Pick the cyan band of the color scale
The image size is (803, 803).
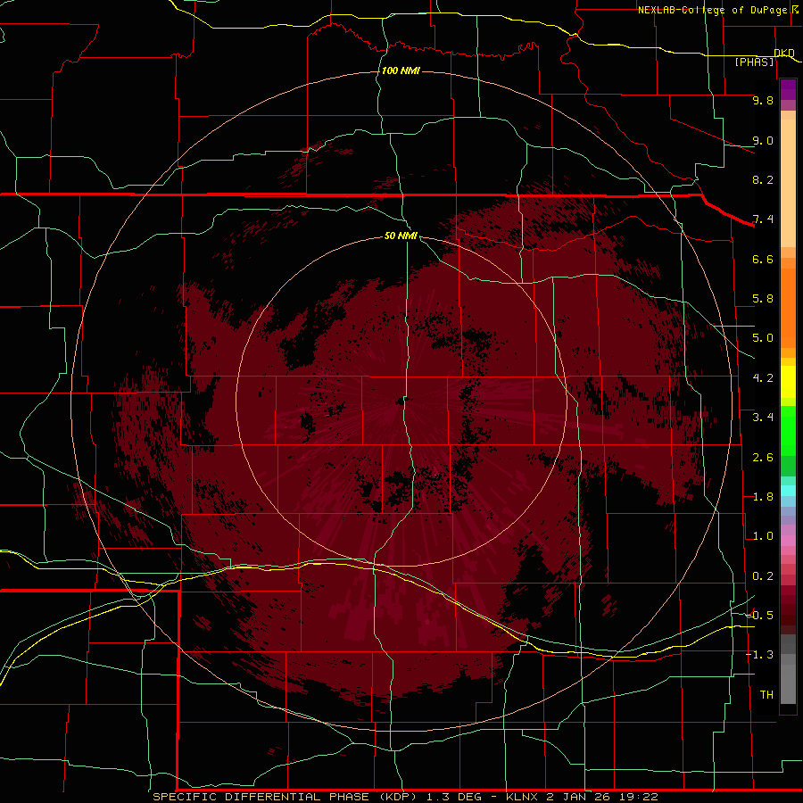click(x=788, y=491)
